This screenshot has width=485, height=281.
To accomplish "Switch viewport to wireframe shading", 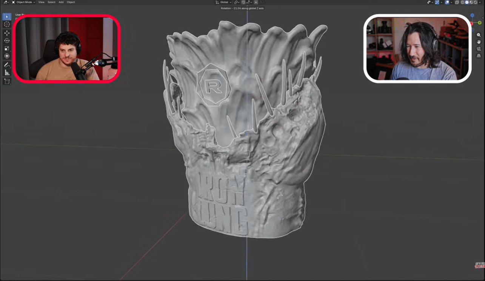I will [x=462, y=2].
